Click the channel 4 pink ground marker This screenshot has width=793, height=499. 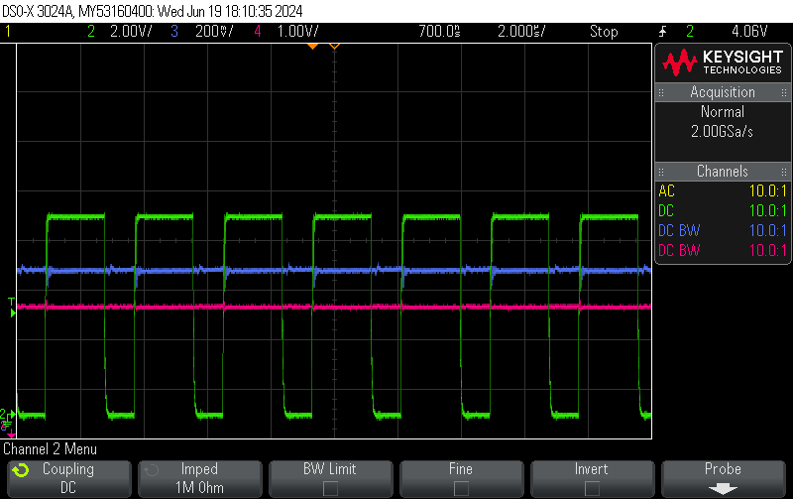(x=10, y=434)
